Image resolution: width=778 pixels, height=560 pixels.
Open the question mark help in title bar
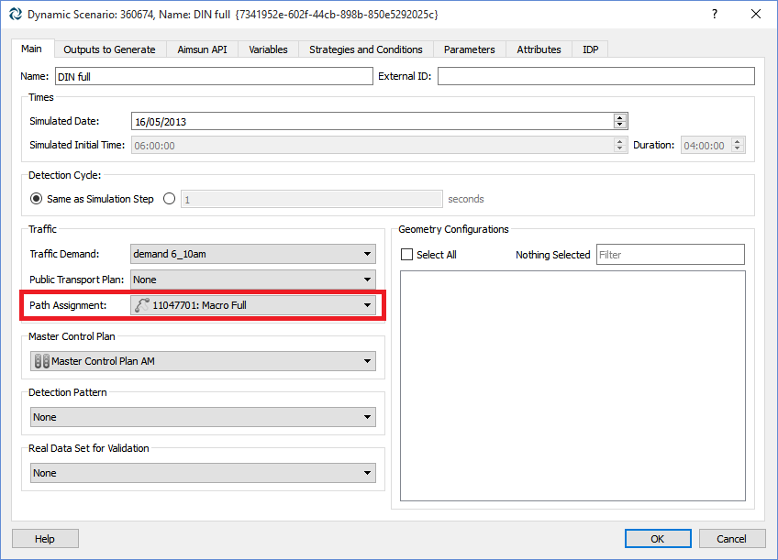tap(715, 14)
